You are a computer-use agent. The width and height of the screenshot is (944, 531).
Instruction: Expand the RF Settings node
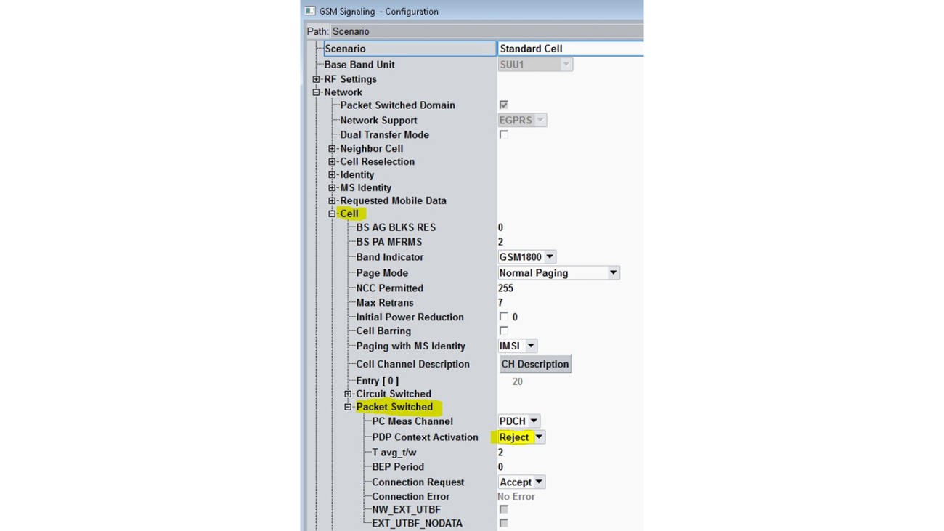point(316,79)
